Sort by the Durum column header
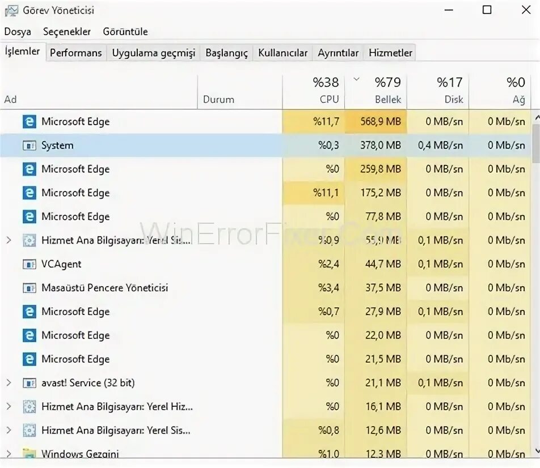The width and height of the screenshot is (540, 468). 240,92
